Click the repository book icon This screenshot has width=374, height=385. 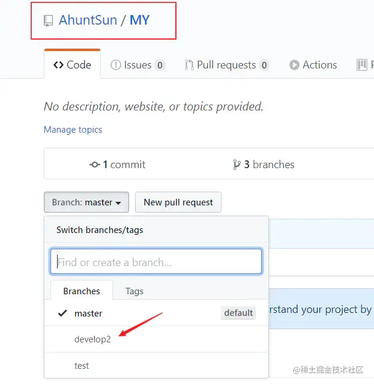pos(48,20)
